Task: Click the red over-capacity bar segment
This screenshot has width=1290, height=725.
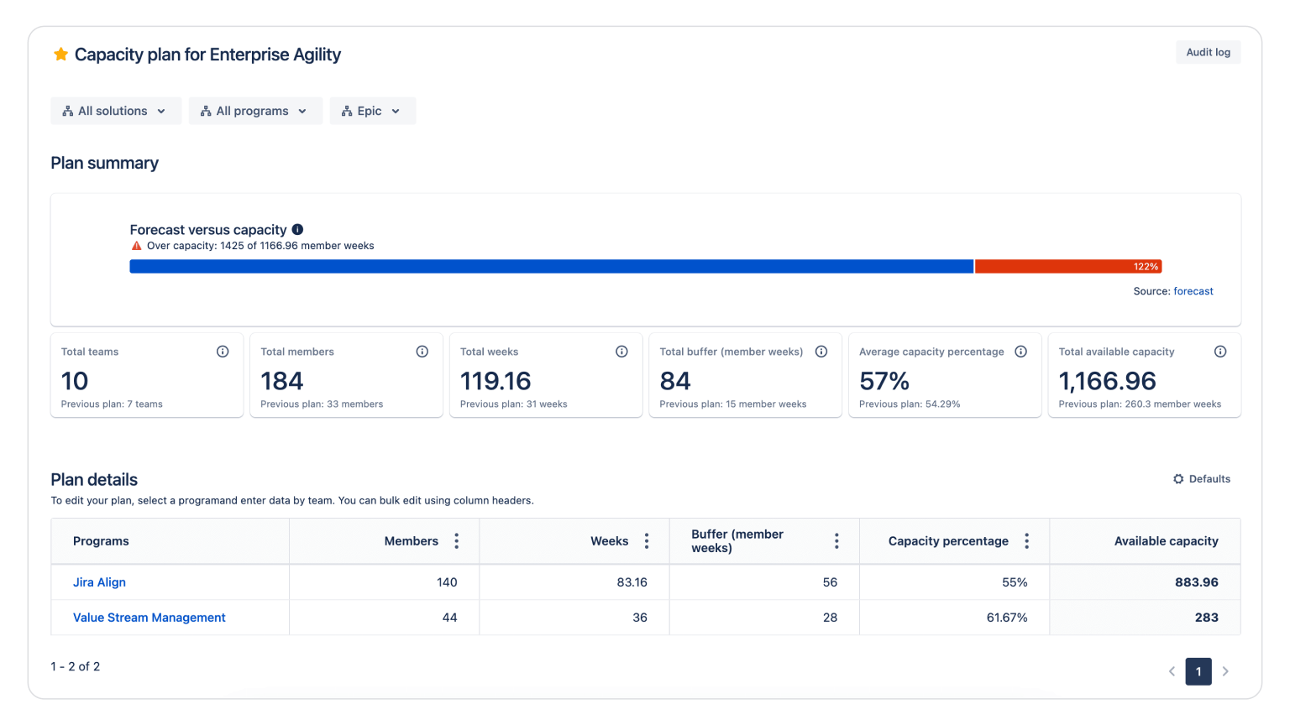Action: pos(1067,267)
